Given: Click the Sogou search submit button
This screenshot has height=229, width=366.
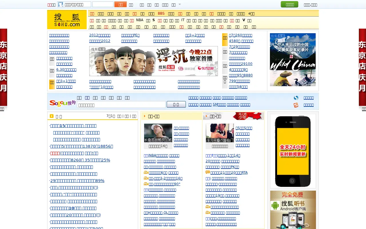Looking at the screenshot, I should pos(176,104).
